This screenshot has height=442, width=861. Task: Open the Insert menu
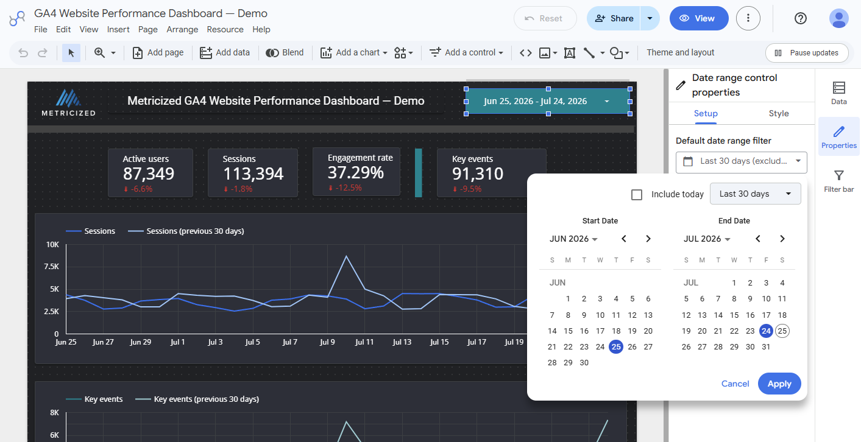[x=118, y=29]
